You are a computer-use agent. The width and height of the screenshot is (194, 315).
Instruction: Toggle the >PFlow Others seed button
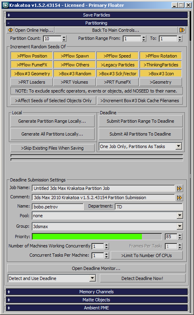[x=75, y=65]
